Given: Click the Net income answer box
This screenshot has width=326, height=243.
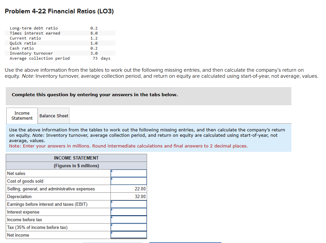Looking at the screenshot, I should (129, 235).
